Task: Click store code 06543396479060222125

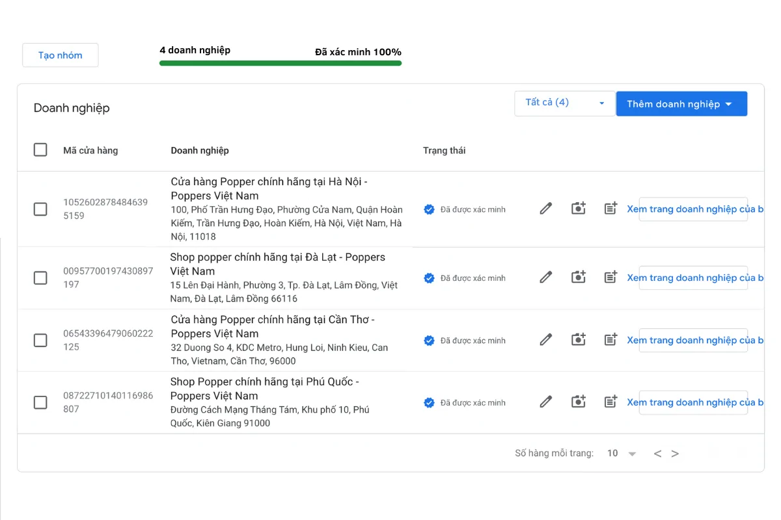Action: click(x=108, y=340)
